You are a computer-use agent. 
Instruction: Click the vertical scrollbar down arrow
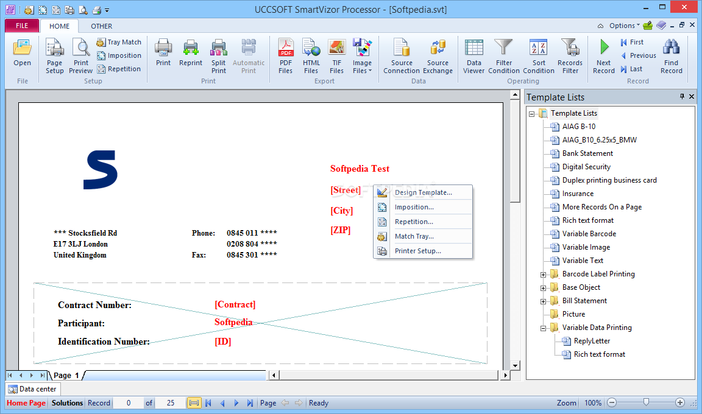[515, 365]
